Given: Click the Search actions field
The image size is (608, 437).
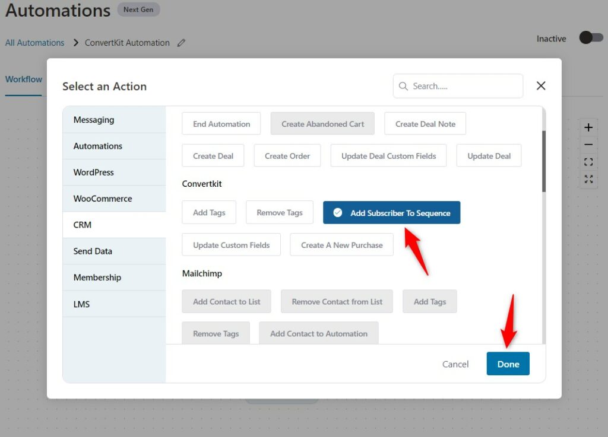Looking at the screenshot, I should click(458, 86).
